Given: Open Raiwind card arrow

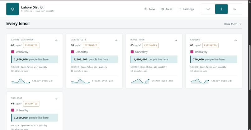Looking at the screenshot, I should pos(235,40).
